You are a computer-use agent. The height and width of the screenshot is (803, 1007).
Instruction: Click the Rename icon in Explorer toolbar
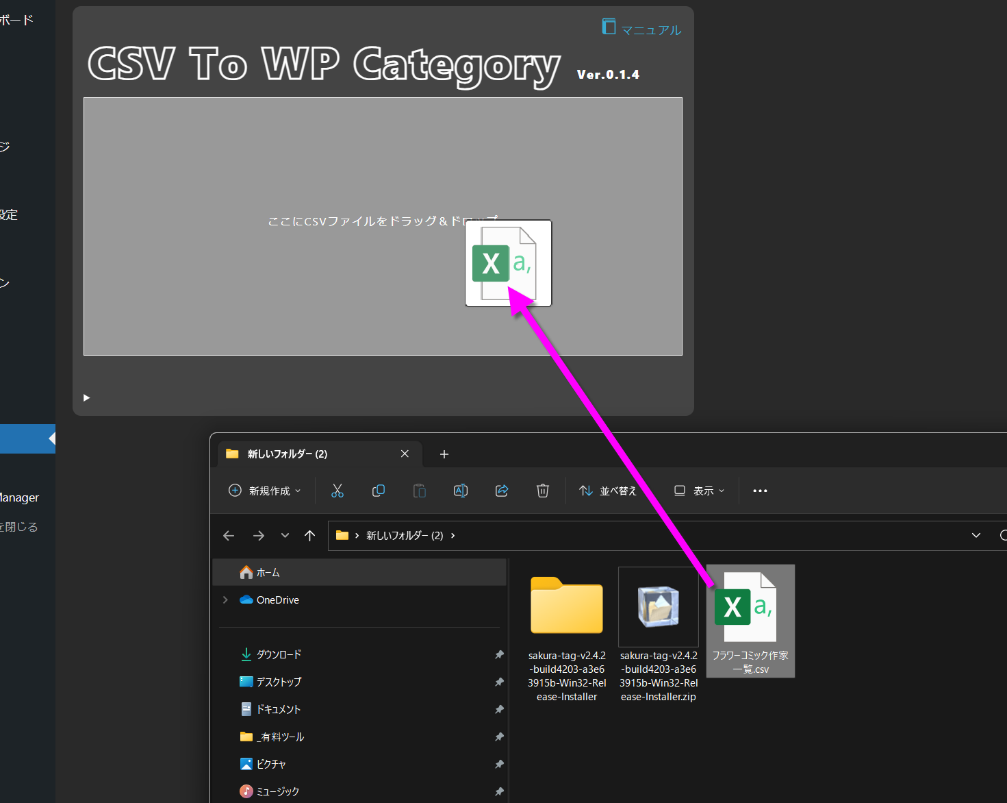click(461, 491)
